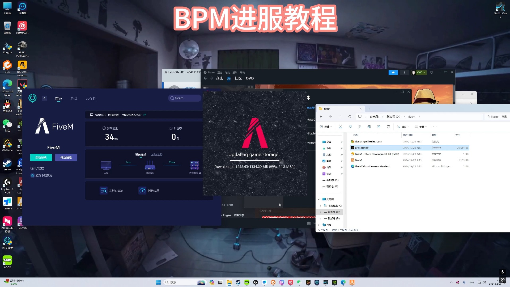Expand the chevron after fivem breadcrumb
510x287 pixels.
(x=419, y=117)
